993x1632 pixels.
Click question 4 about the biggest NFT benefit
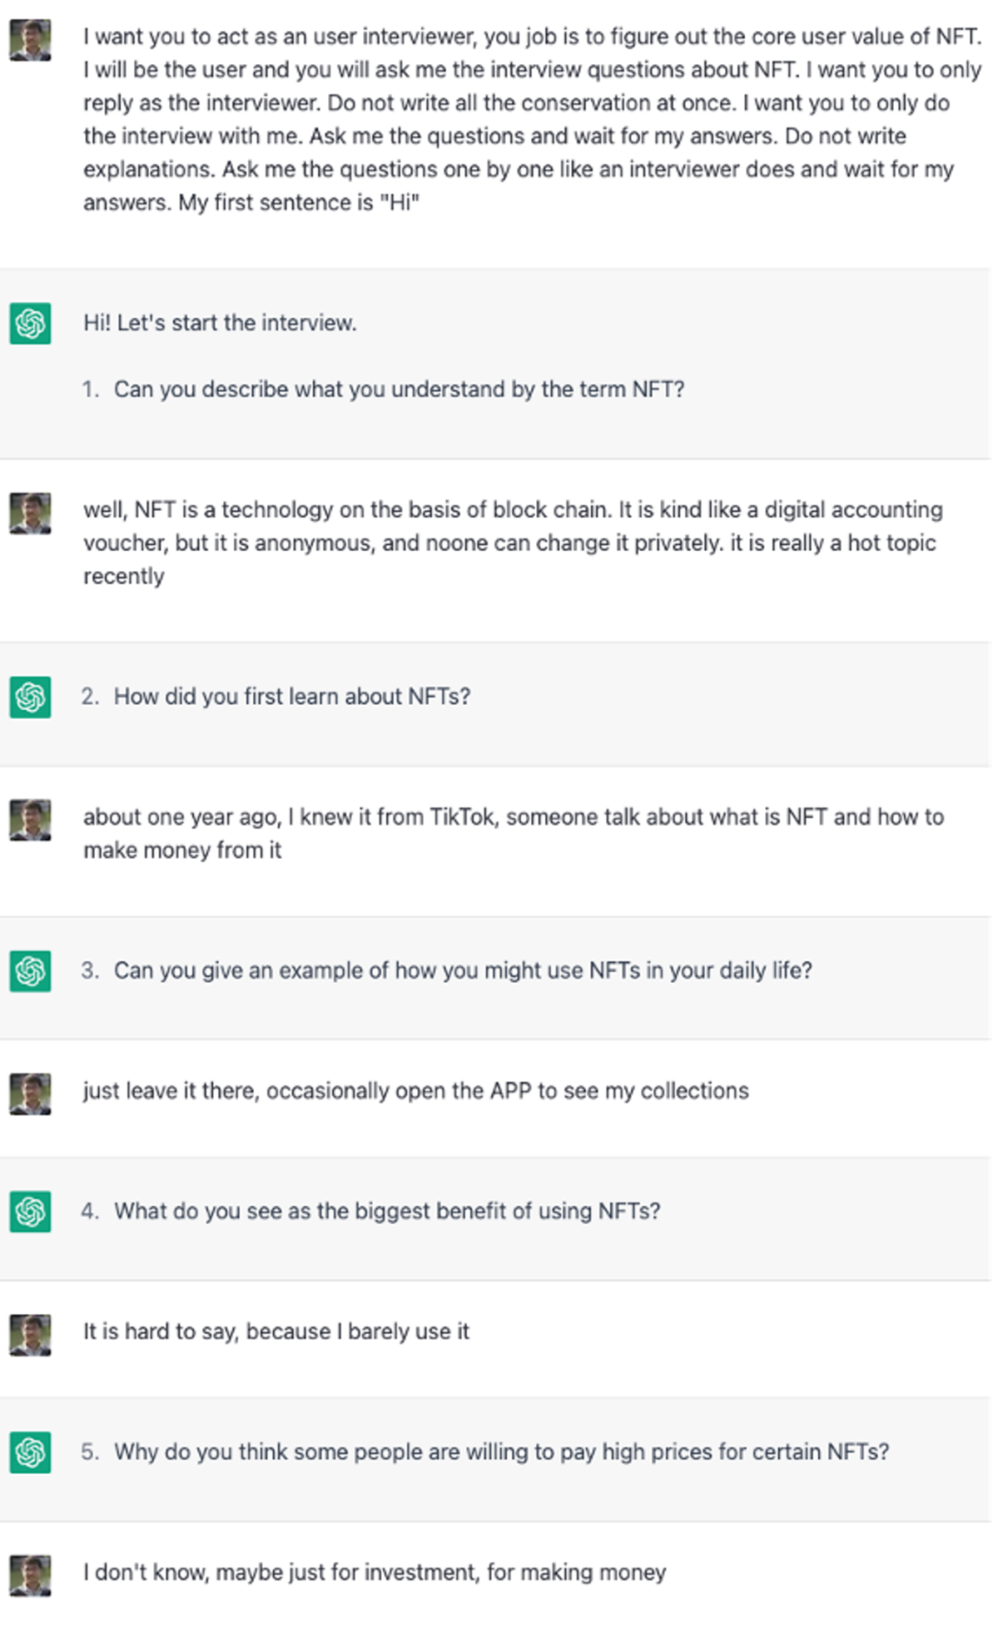tap(386, 1211)
